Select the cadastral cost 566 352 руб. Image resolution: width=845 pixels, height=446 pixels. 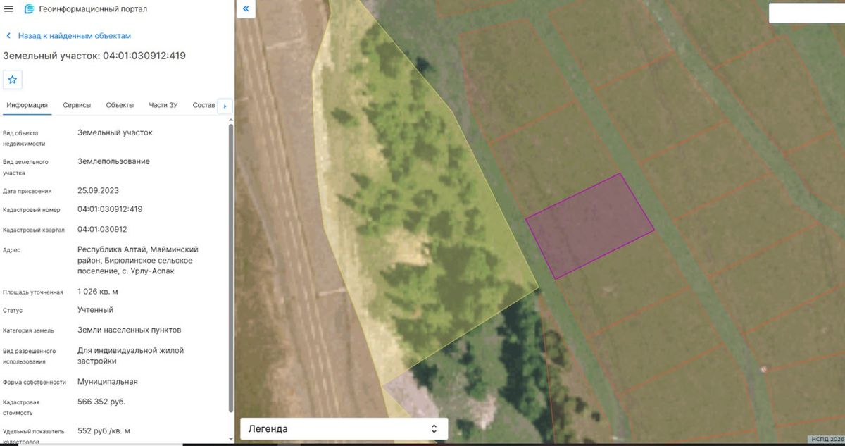101,402
